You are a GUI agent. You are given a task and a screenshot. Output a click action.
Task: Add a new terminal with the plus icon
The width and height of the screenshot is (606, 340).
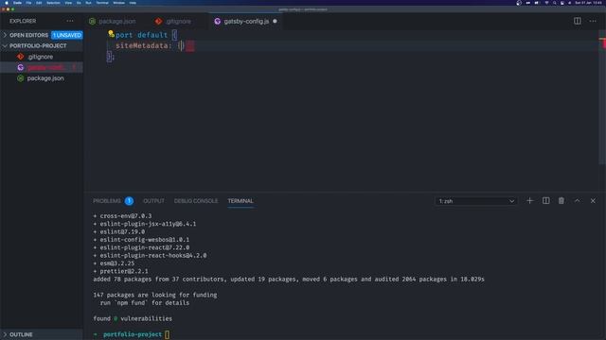click(529, 201)
